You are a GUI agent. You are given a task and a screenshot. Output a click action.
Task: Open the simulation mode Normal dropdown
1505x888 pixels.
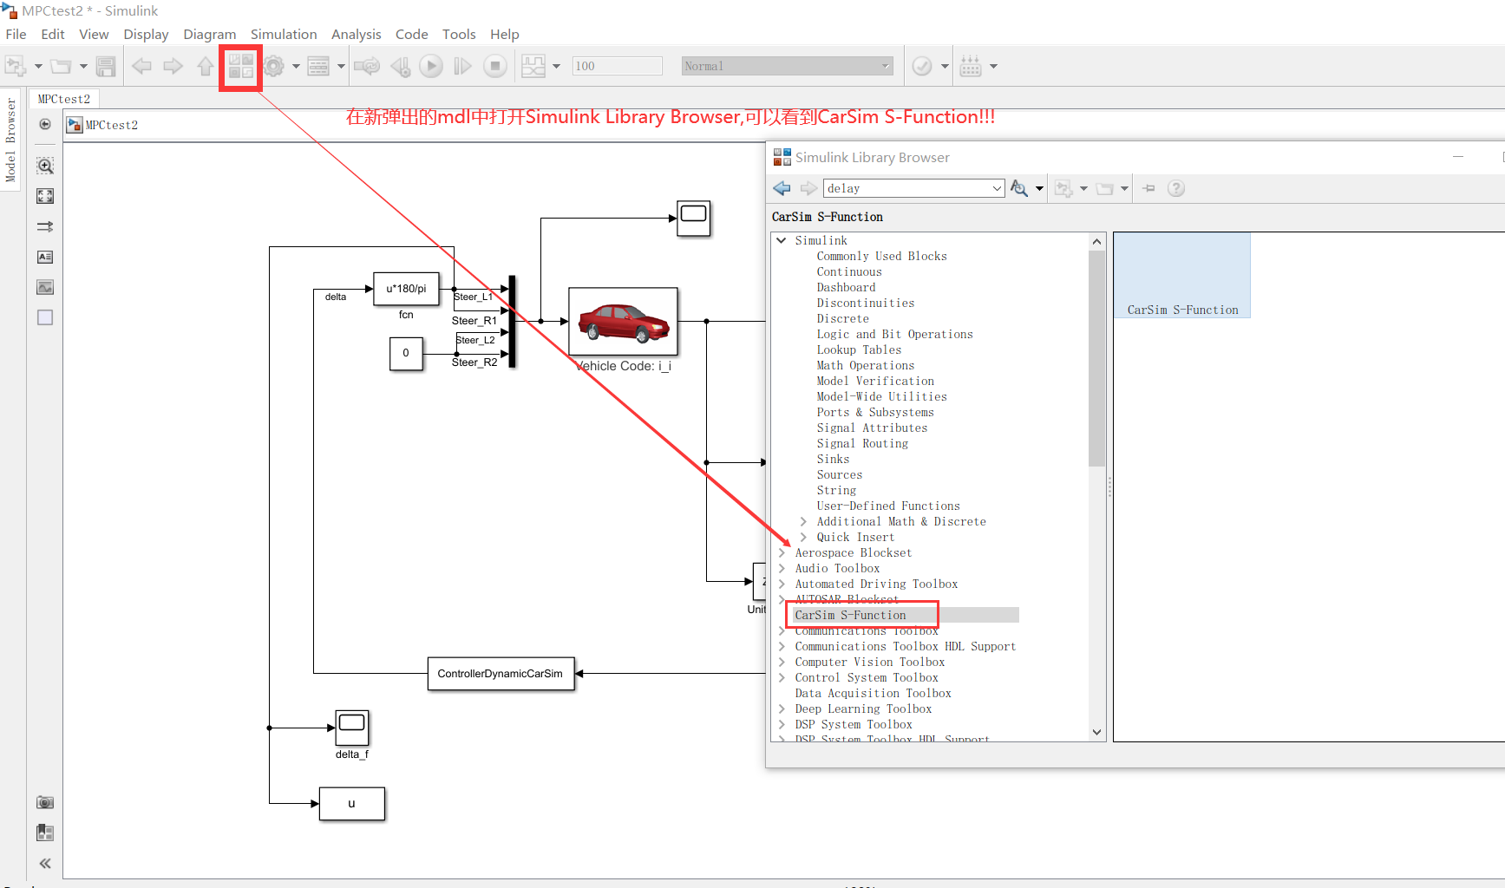pyautogui.click(x=885, y=65)
